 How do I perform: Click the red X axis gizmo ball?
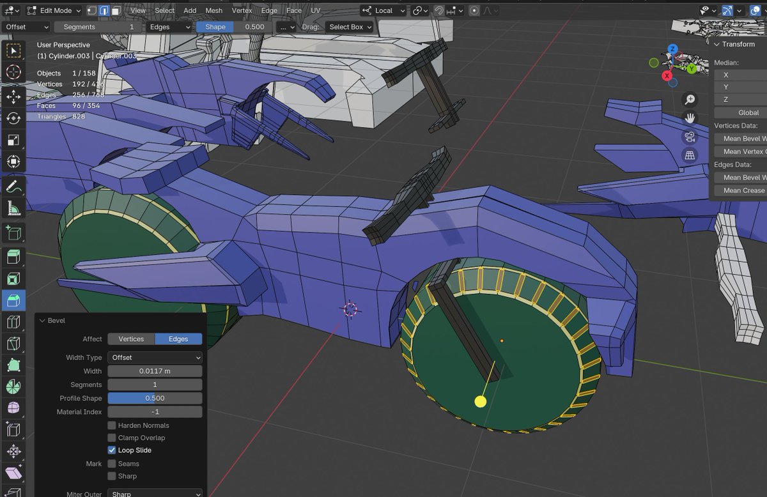(x=669, y=76)
